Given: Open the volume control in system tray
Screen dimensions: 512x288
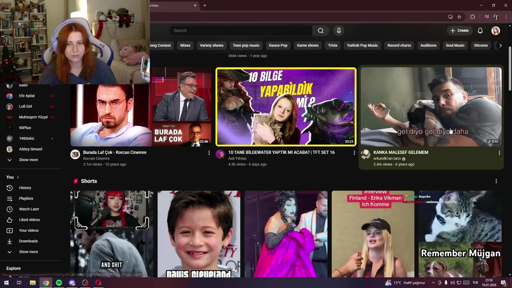Looking at the screenshot, I should 452,283.
